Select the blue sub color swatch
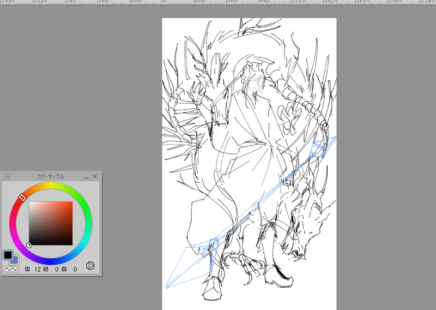This screenshot has height=310, width=436. click(15, 261)
